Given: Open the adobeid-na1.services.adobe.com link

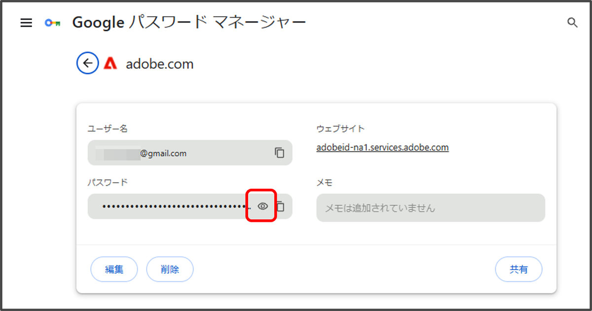Looking at the screenshot, I should click(x=382, y=147).
